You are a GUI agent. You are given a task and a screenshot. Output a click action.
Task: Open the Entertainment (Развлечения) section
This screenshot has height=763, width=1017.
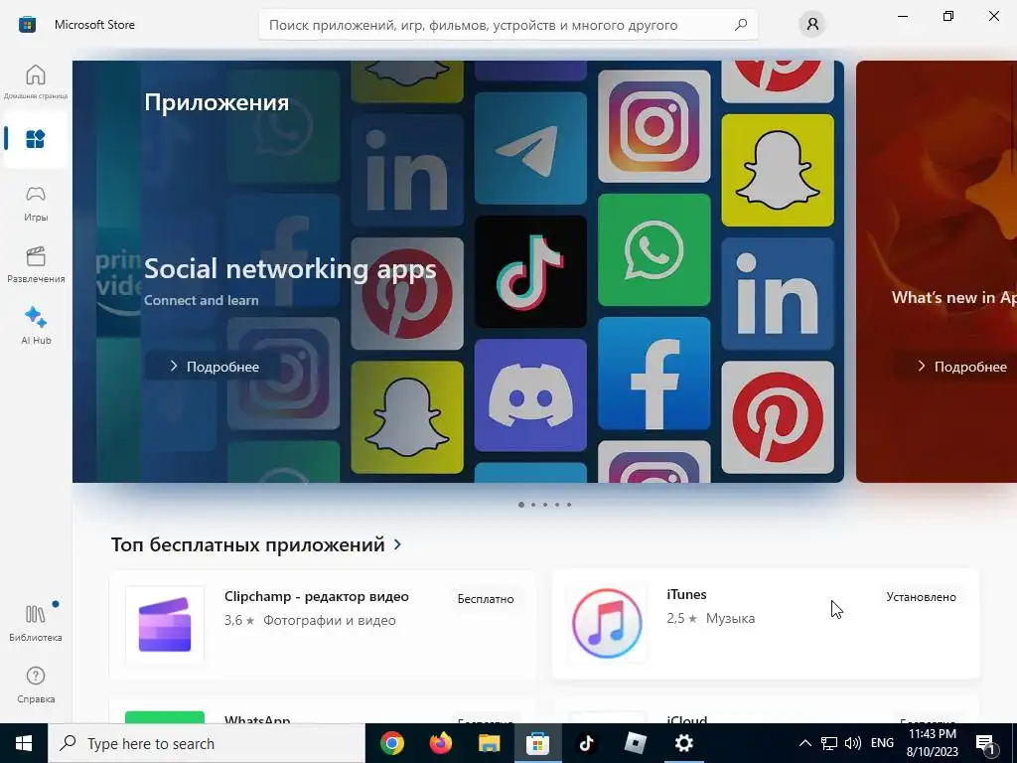(36, 264)
